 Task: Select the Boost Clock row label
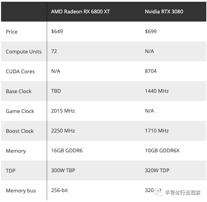tap(20, 131)
